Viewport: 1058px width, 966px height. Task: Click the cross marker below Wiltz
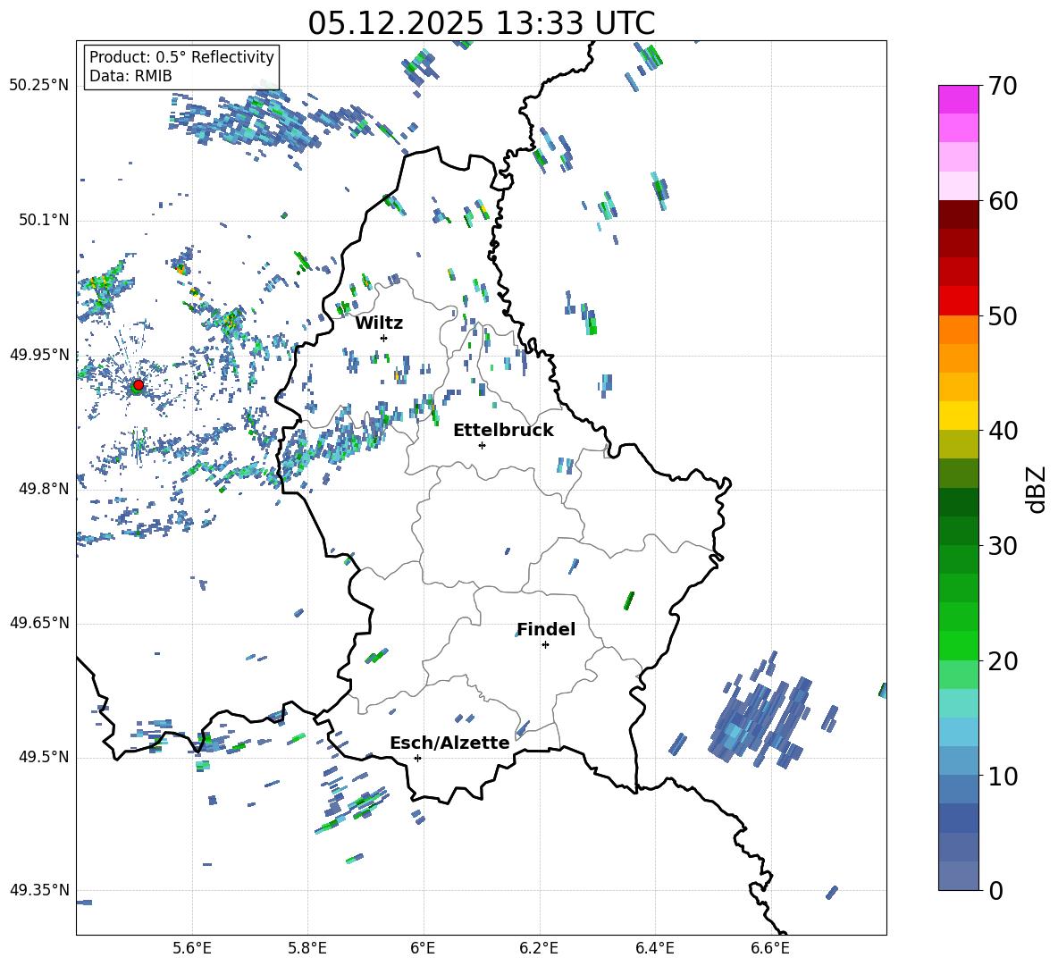coord(383,338)
